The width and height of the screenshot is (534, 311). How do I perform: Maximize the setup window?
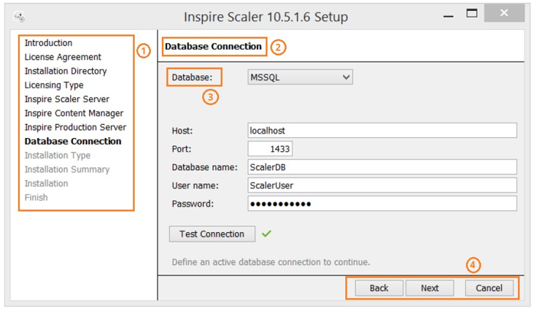point(472,13)
